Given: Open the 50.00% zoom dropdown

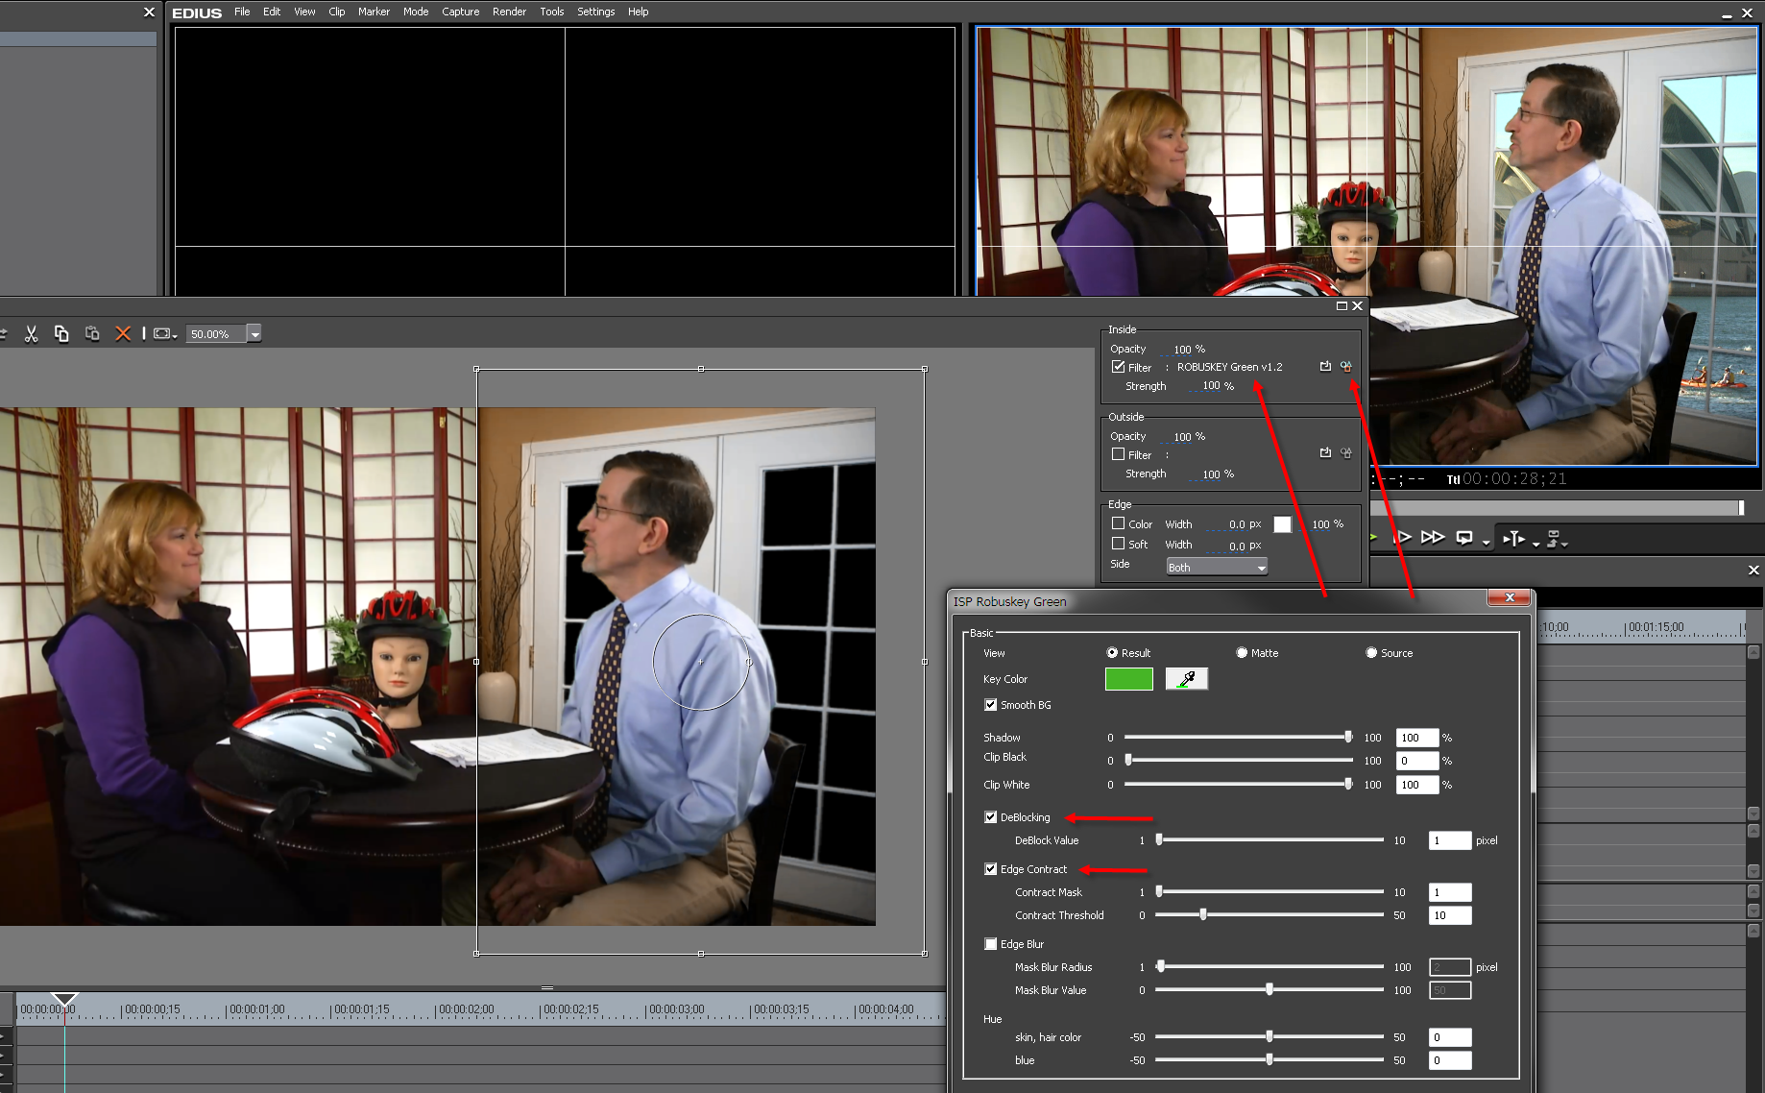Looking at the screenshot, I should click(254, 334).
